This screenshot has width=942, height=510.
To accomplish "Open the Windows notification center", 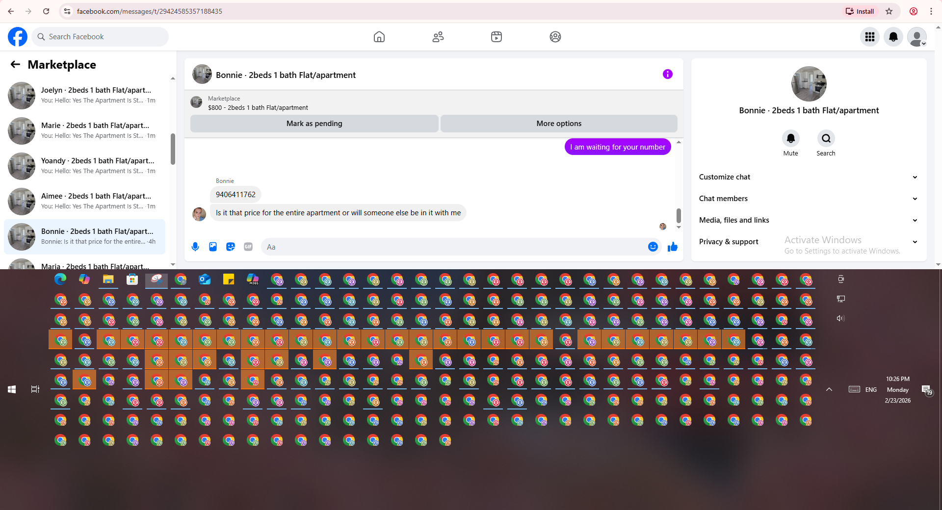I will [x=927, y=390].
